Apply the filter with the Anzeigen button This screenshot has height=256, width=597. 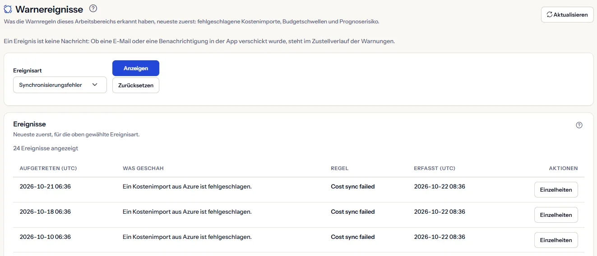136,68
